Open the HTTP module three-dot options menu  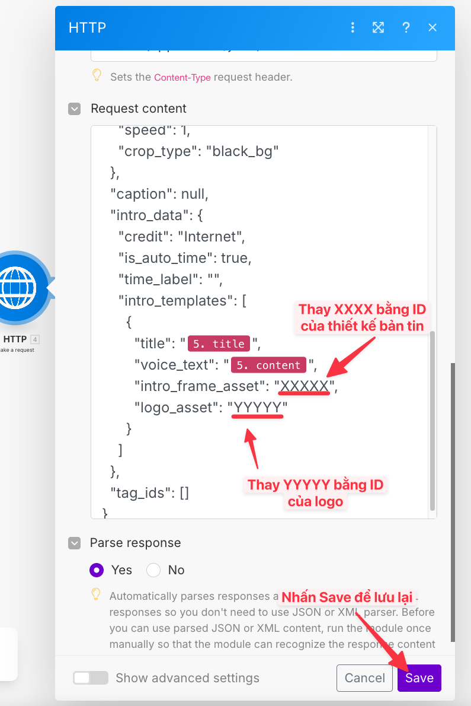353,27
